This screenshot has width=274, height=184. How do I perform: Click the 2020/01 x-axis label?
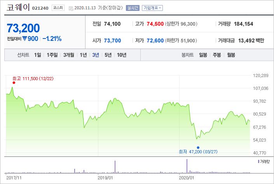186,178
